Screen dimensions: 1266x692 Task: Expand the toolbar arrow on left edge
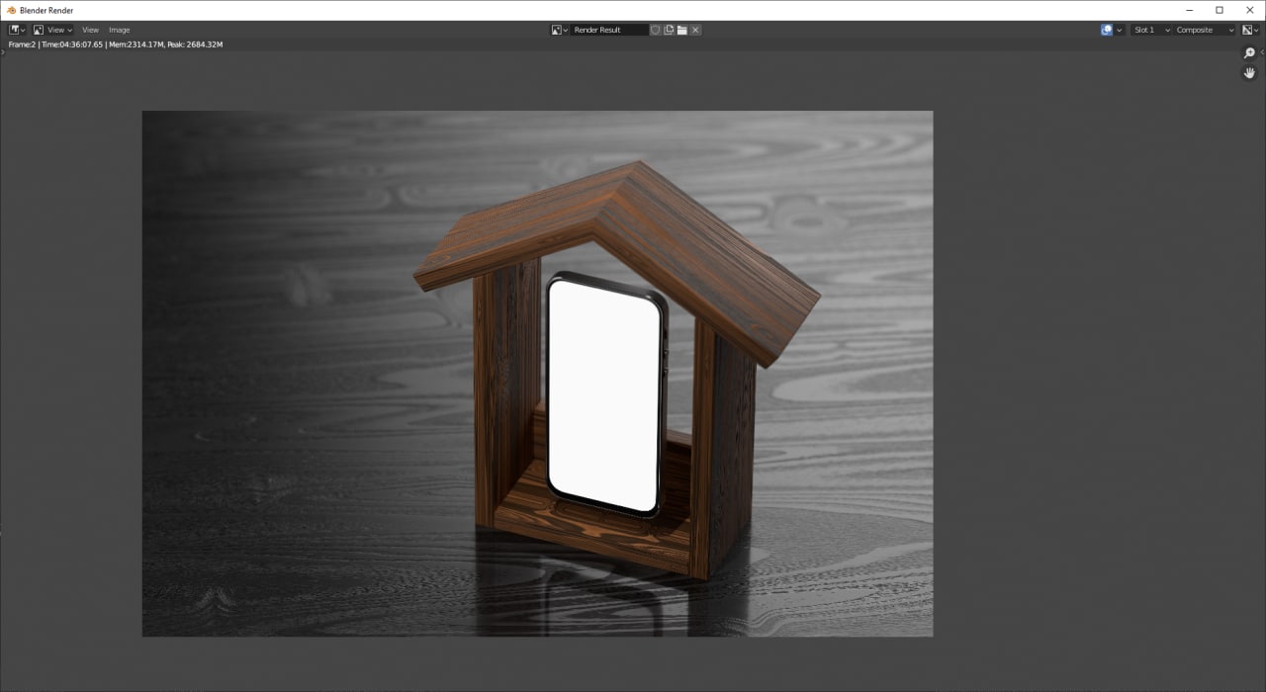pyautogui.click(x=3, y=51)
